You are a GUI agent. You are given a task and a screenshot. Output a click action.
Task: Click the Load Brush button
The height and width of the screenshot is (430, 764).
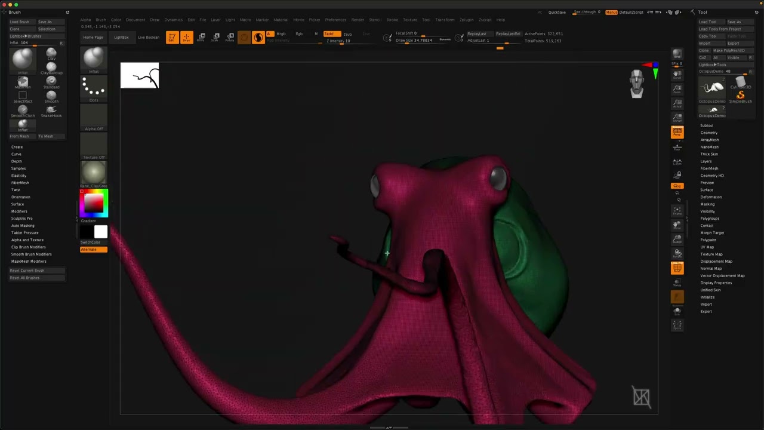point(23,22)
